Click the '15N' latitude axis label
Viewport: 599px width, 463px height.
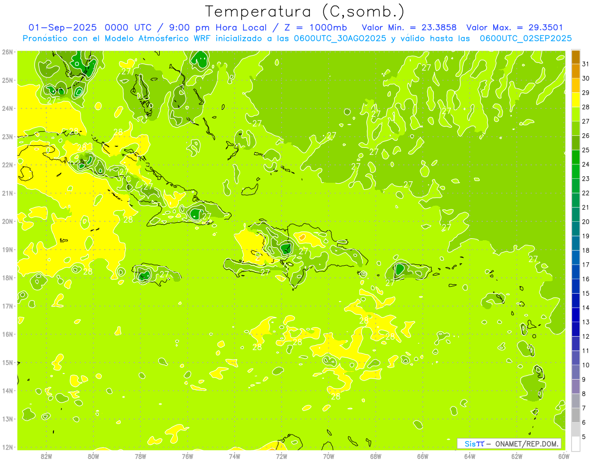coord(7,363)
